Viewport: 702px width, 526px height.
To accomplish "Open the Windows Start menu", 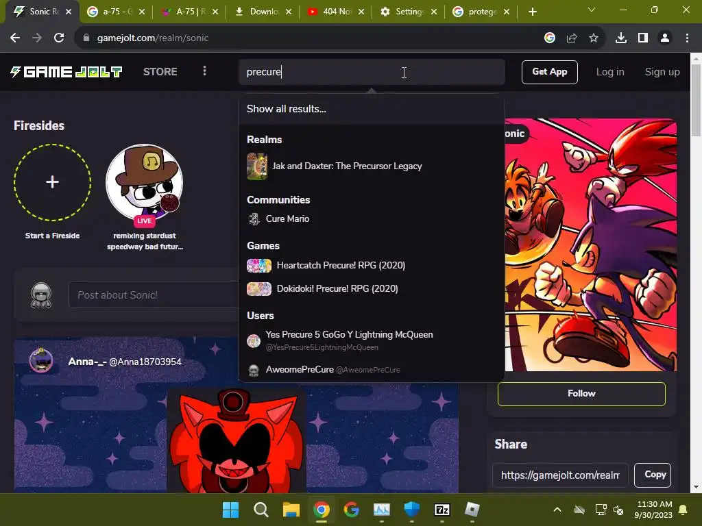I will click(x=230, y=510).
